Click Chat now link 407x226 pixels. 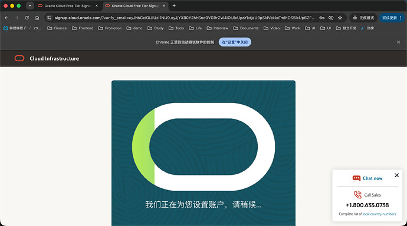pos(372,178)
